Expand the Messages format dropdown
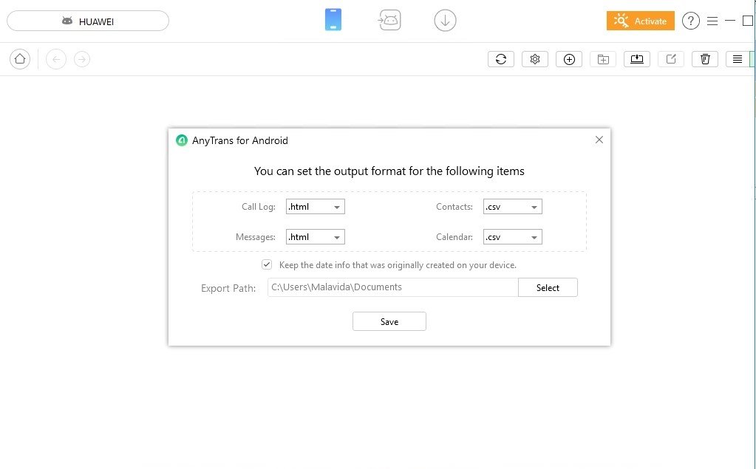Screen dimensions: 756x469 click(316, 236)
